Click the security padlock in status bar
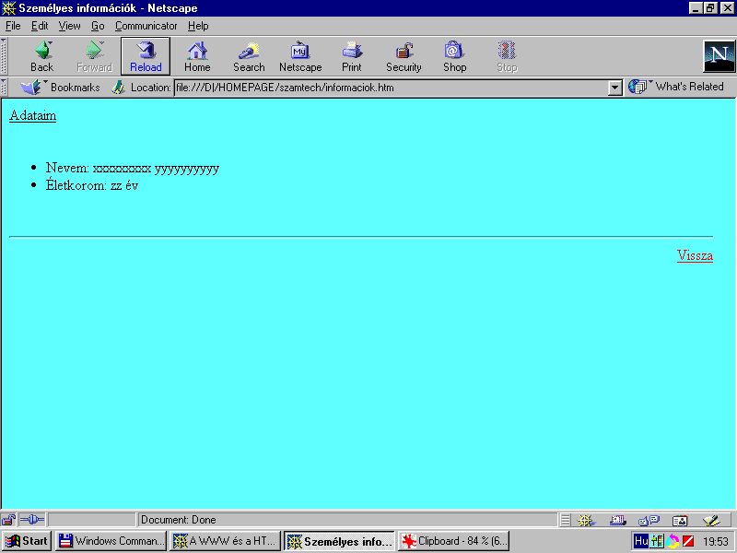Image resolution: width=737 pixels, height=553 pixels. pyautogui.click(x=8, y=520)
